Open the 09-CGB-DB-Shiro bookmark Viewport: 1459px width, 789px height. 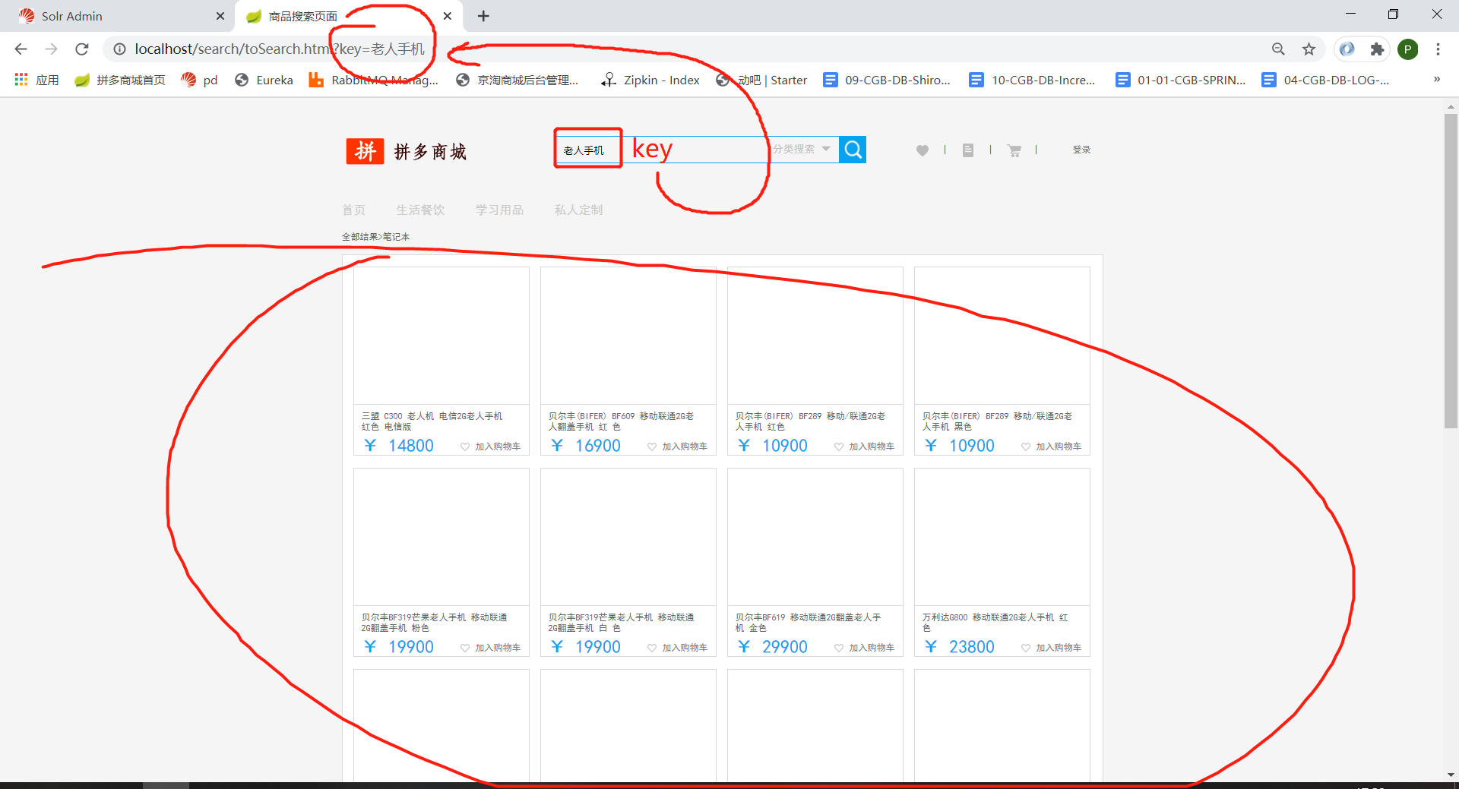[x=887, y=80]
